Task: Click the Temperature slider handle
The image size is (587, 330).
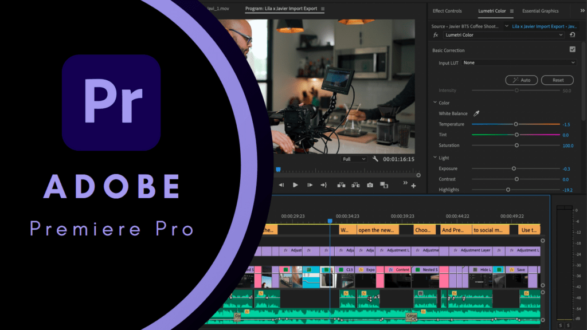Action: click(x=515, y=124)
